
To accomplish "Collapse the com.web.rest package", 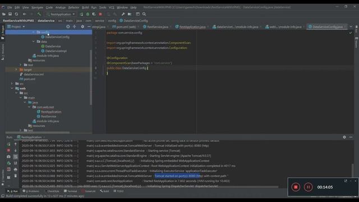I will point(29,107).
